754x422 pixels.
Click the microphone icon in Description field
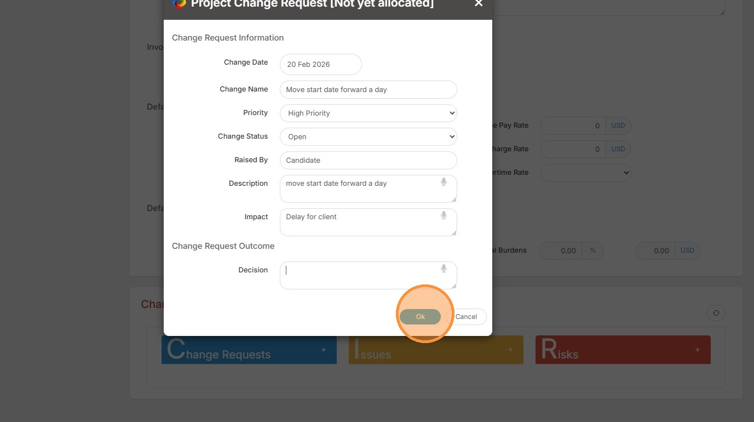click(444, 182)
